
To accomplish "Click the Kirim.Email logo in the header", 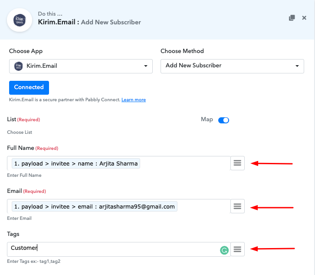I will (20, 20).
